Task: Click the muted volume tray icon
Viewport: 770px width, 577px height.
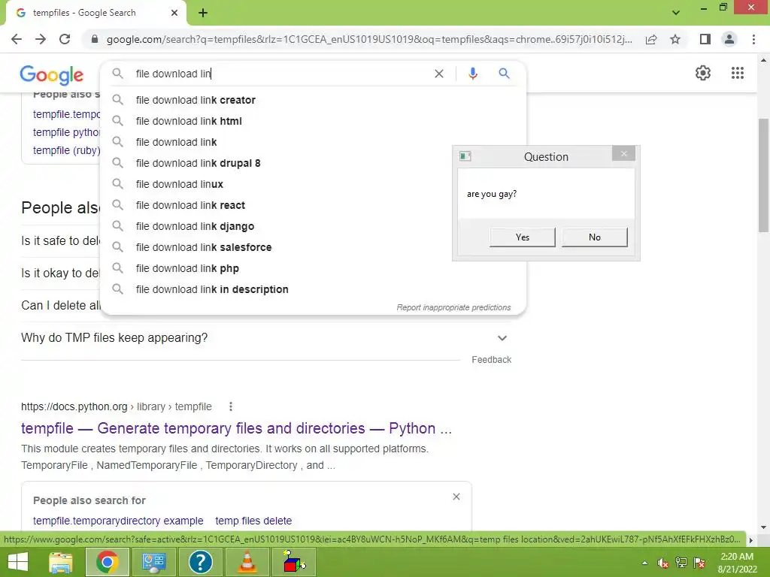Action: 662,563
